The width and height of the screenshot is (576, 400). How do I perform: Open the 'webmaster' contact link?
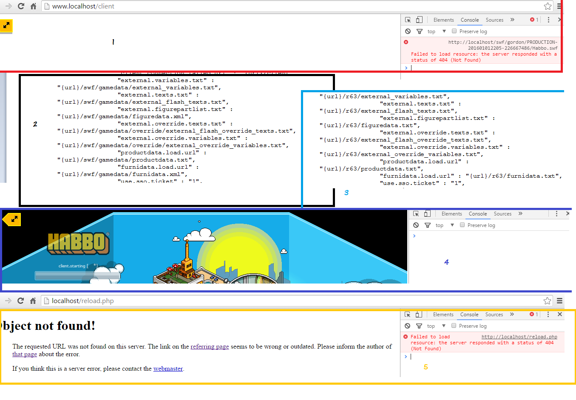[168, 369]
